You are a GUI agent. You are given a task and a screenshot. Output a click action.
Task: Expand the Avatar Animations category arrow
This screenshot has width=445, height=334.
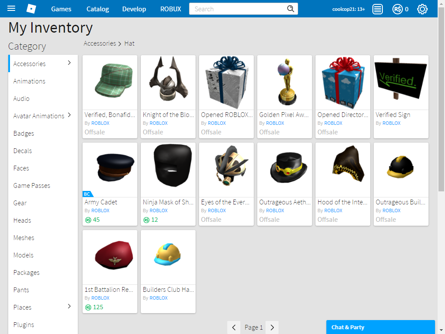[69, 115]
